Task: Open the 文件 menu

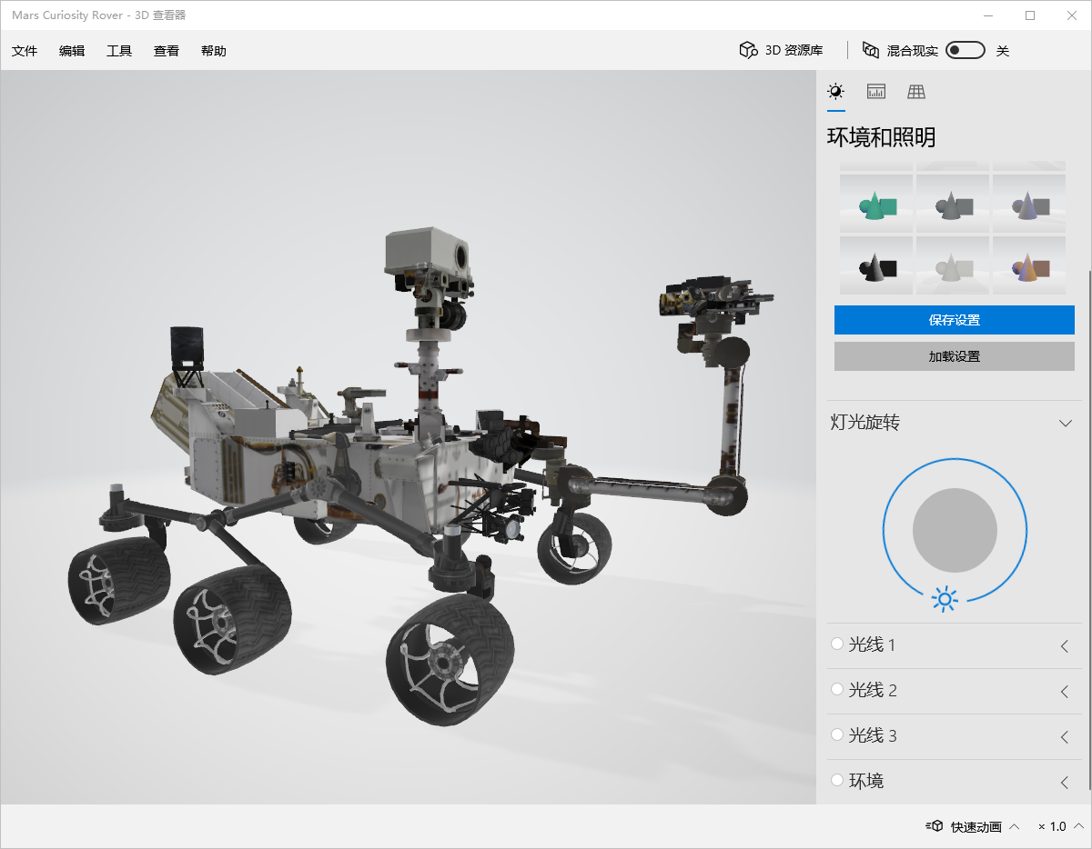Action: pyautogui.click(x=25, y=51)
